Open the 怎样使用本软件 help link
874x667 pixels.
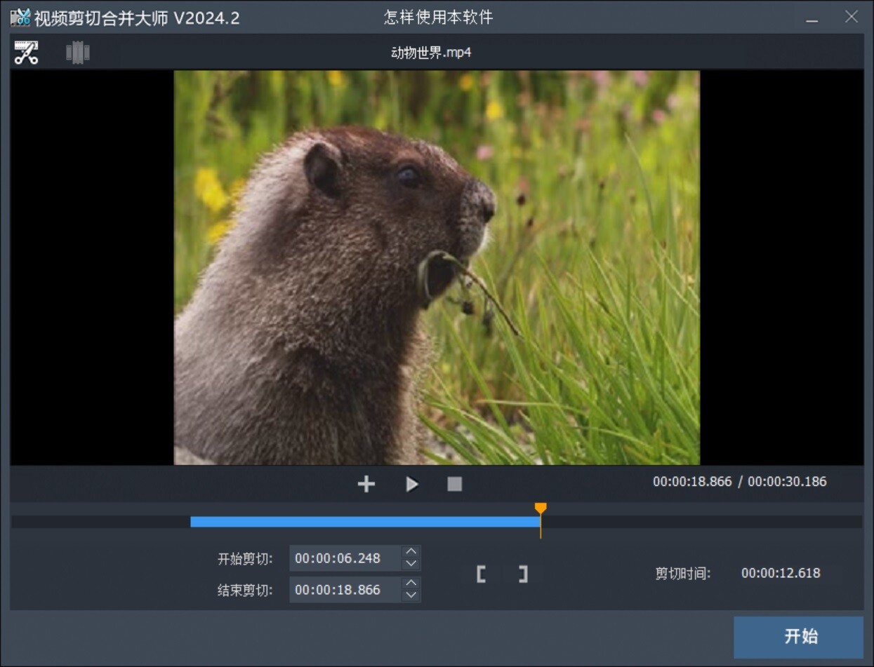click(437, 18)
